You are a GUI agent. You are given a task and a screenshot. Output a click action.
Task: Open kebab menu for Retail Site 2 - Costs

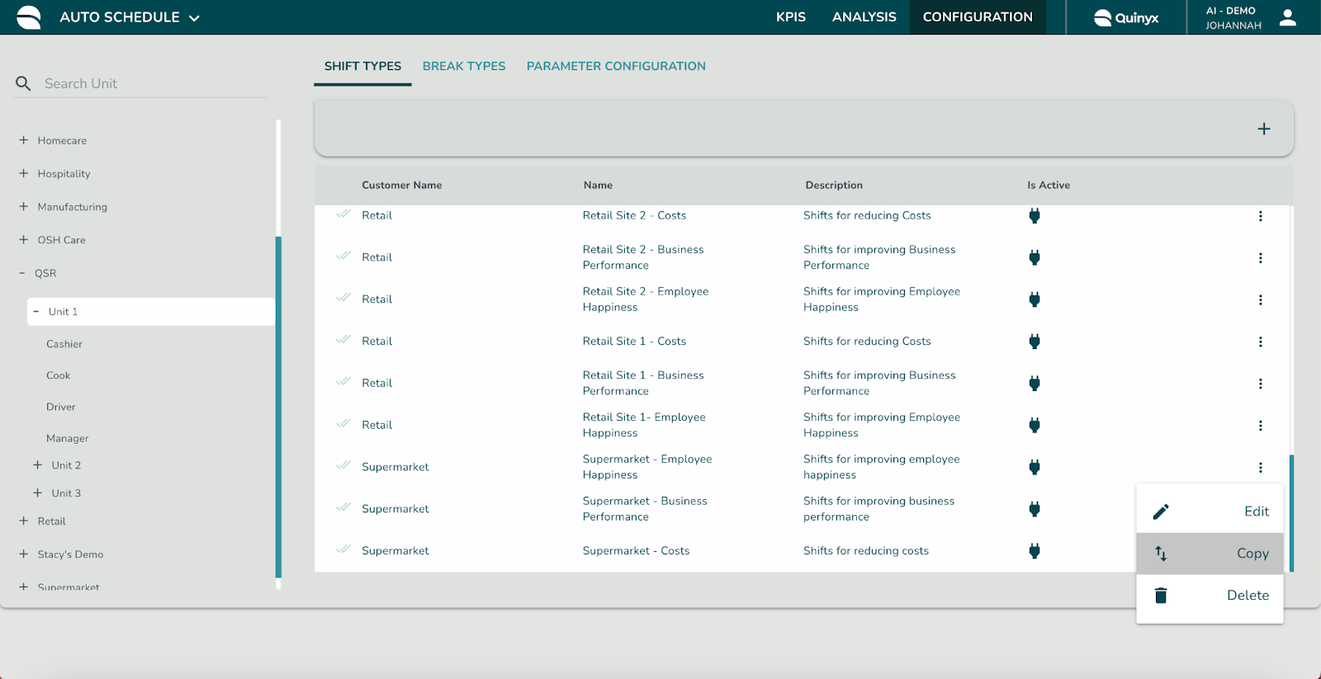click(1261, 216)
